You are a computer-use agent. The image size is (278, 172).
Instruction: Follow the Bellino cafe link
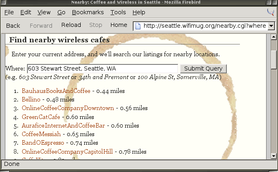[31, 99]
